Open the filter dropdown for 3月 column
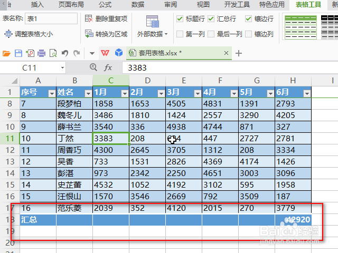Viewport: 338px width, 253px height. (198, 93)
